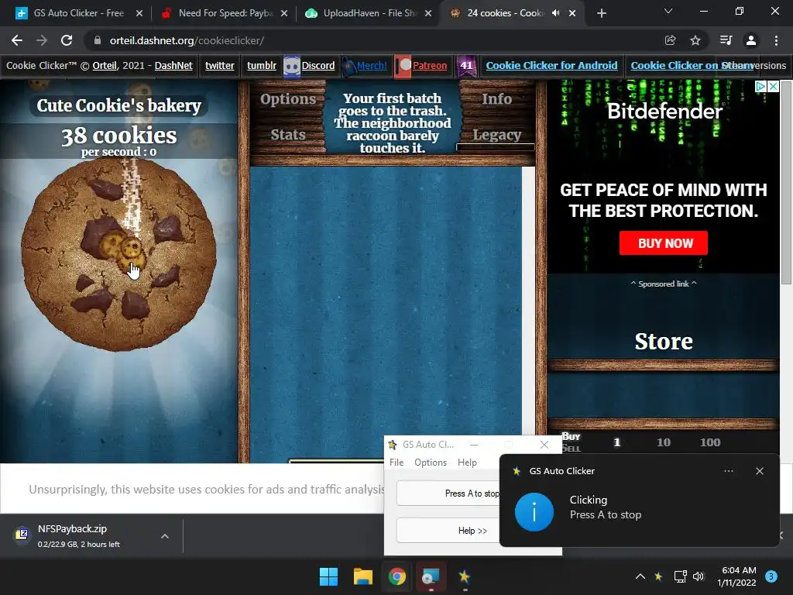Dismiss the GS Auto Clicker notification
The width and height of the screenshot is (793, 595).
(x=760, y=471)
